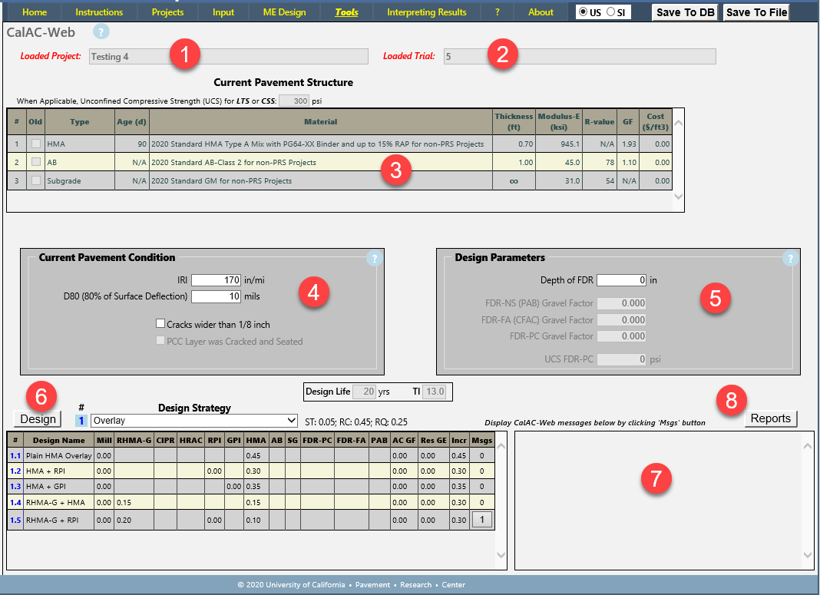Click the Save To DB button
This screenshot has height=595, width=820.
pyautogui.click(x=686, y=12)
